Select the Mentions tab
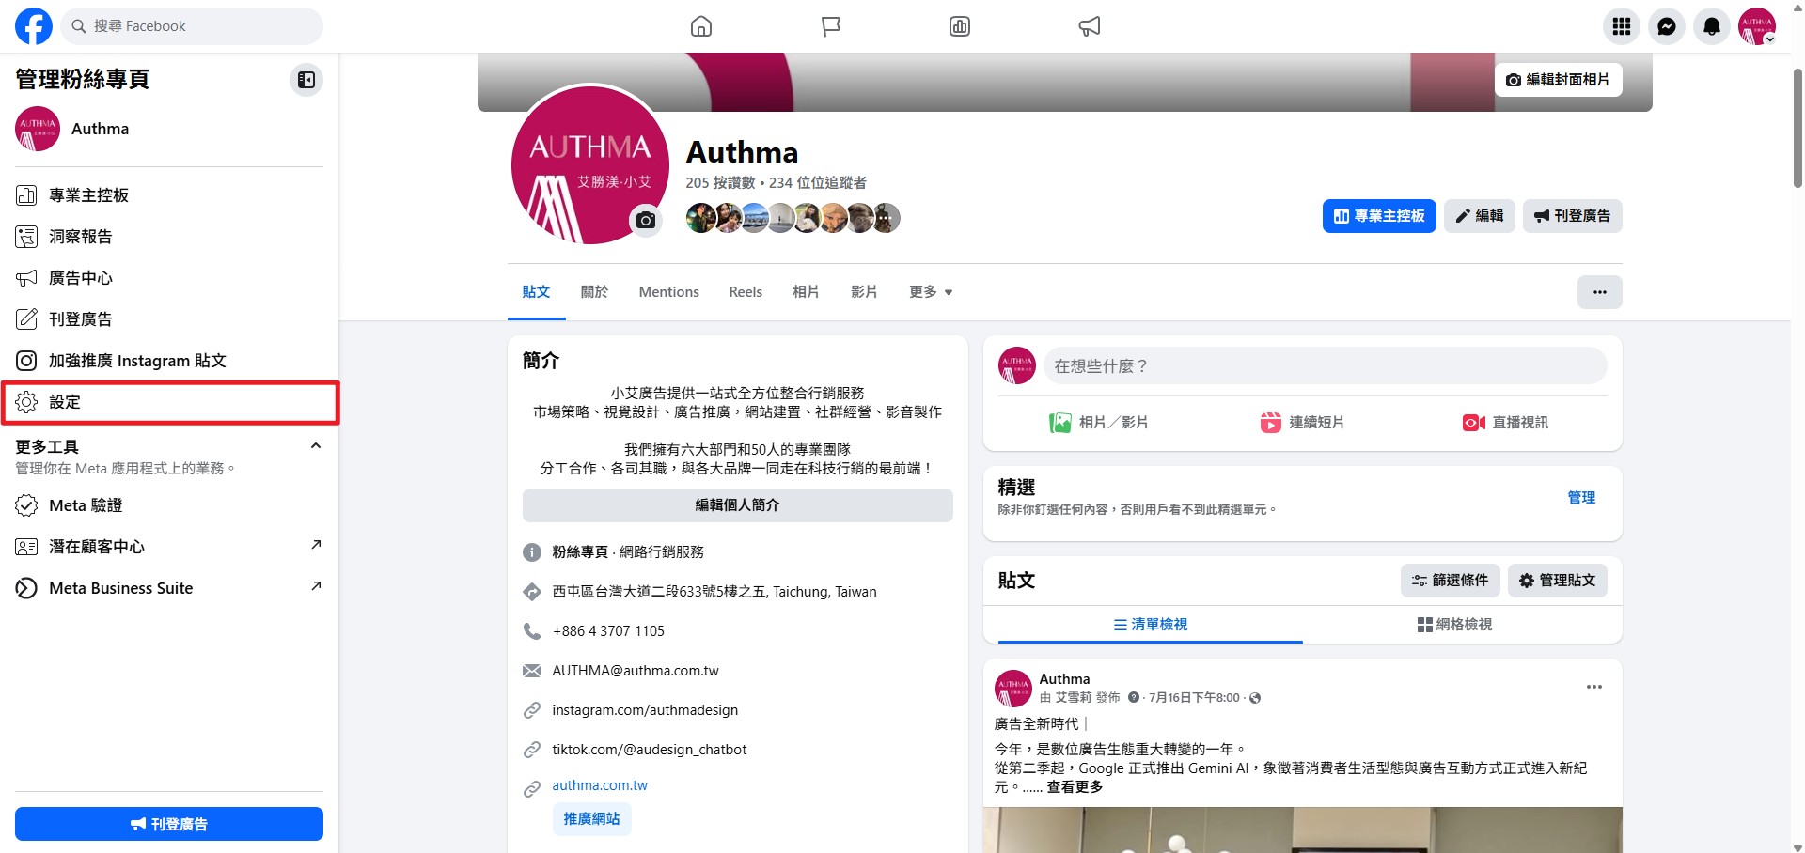 click(669, 292)
